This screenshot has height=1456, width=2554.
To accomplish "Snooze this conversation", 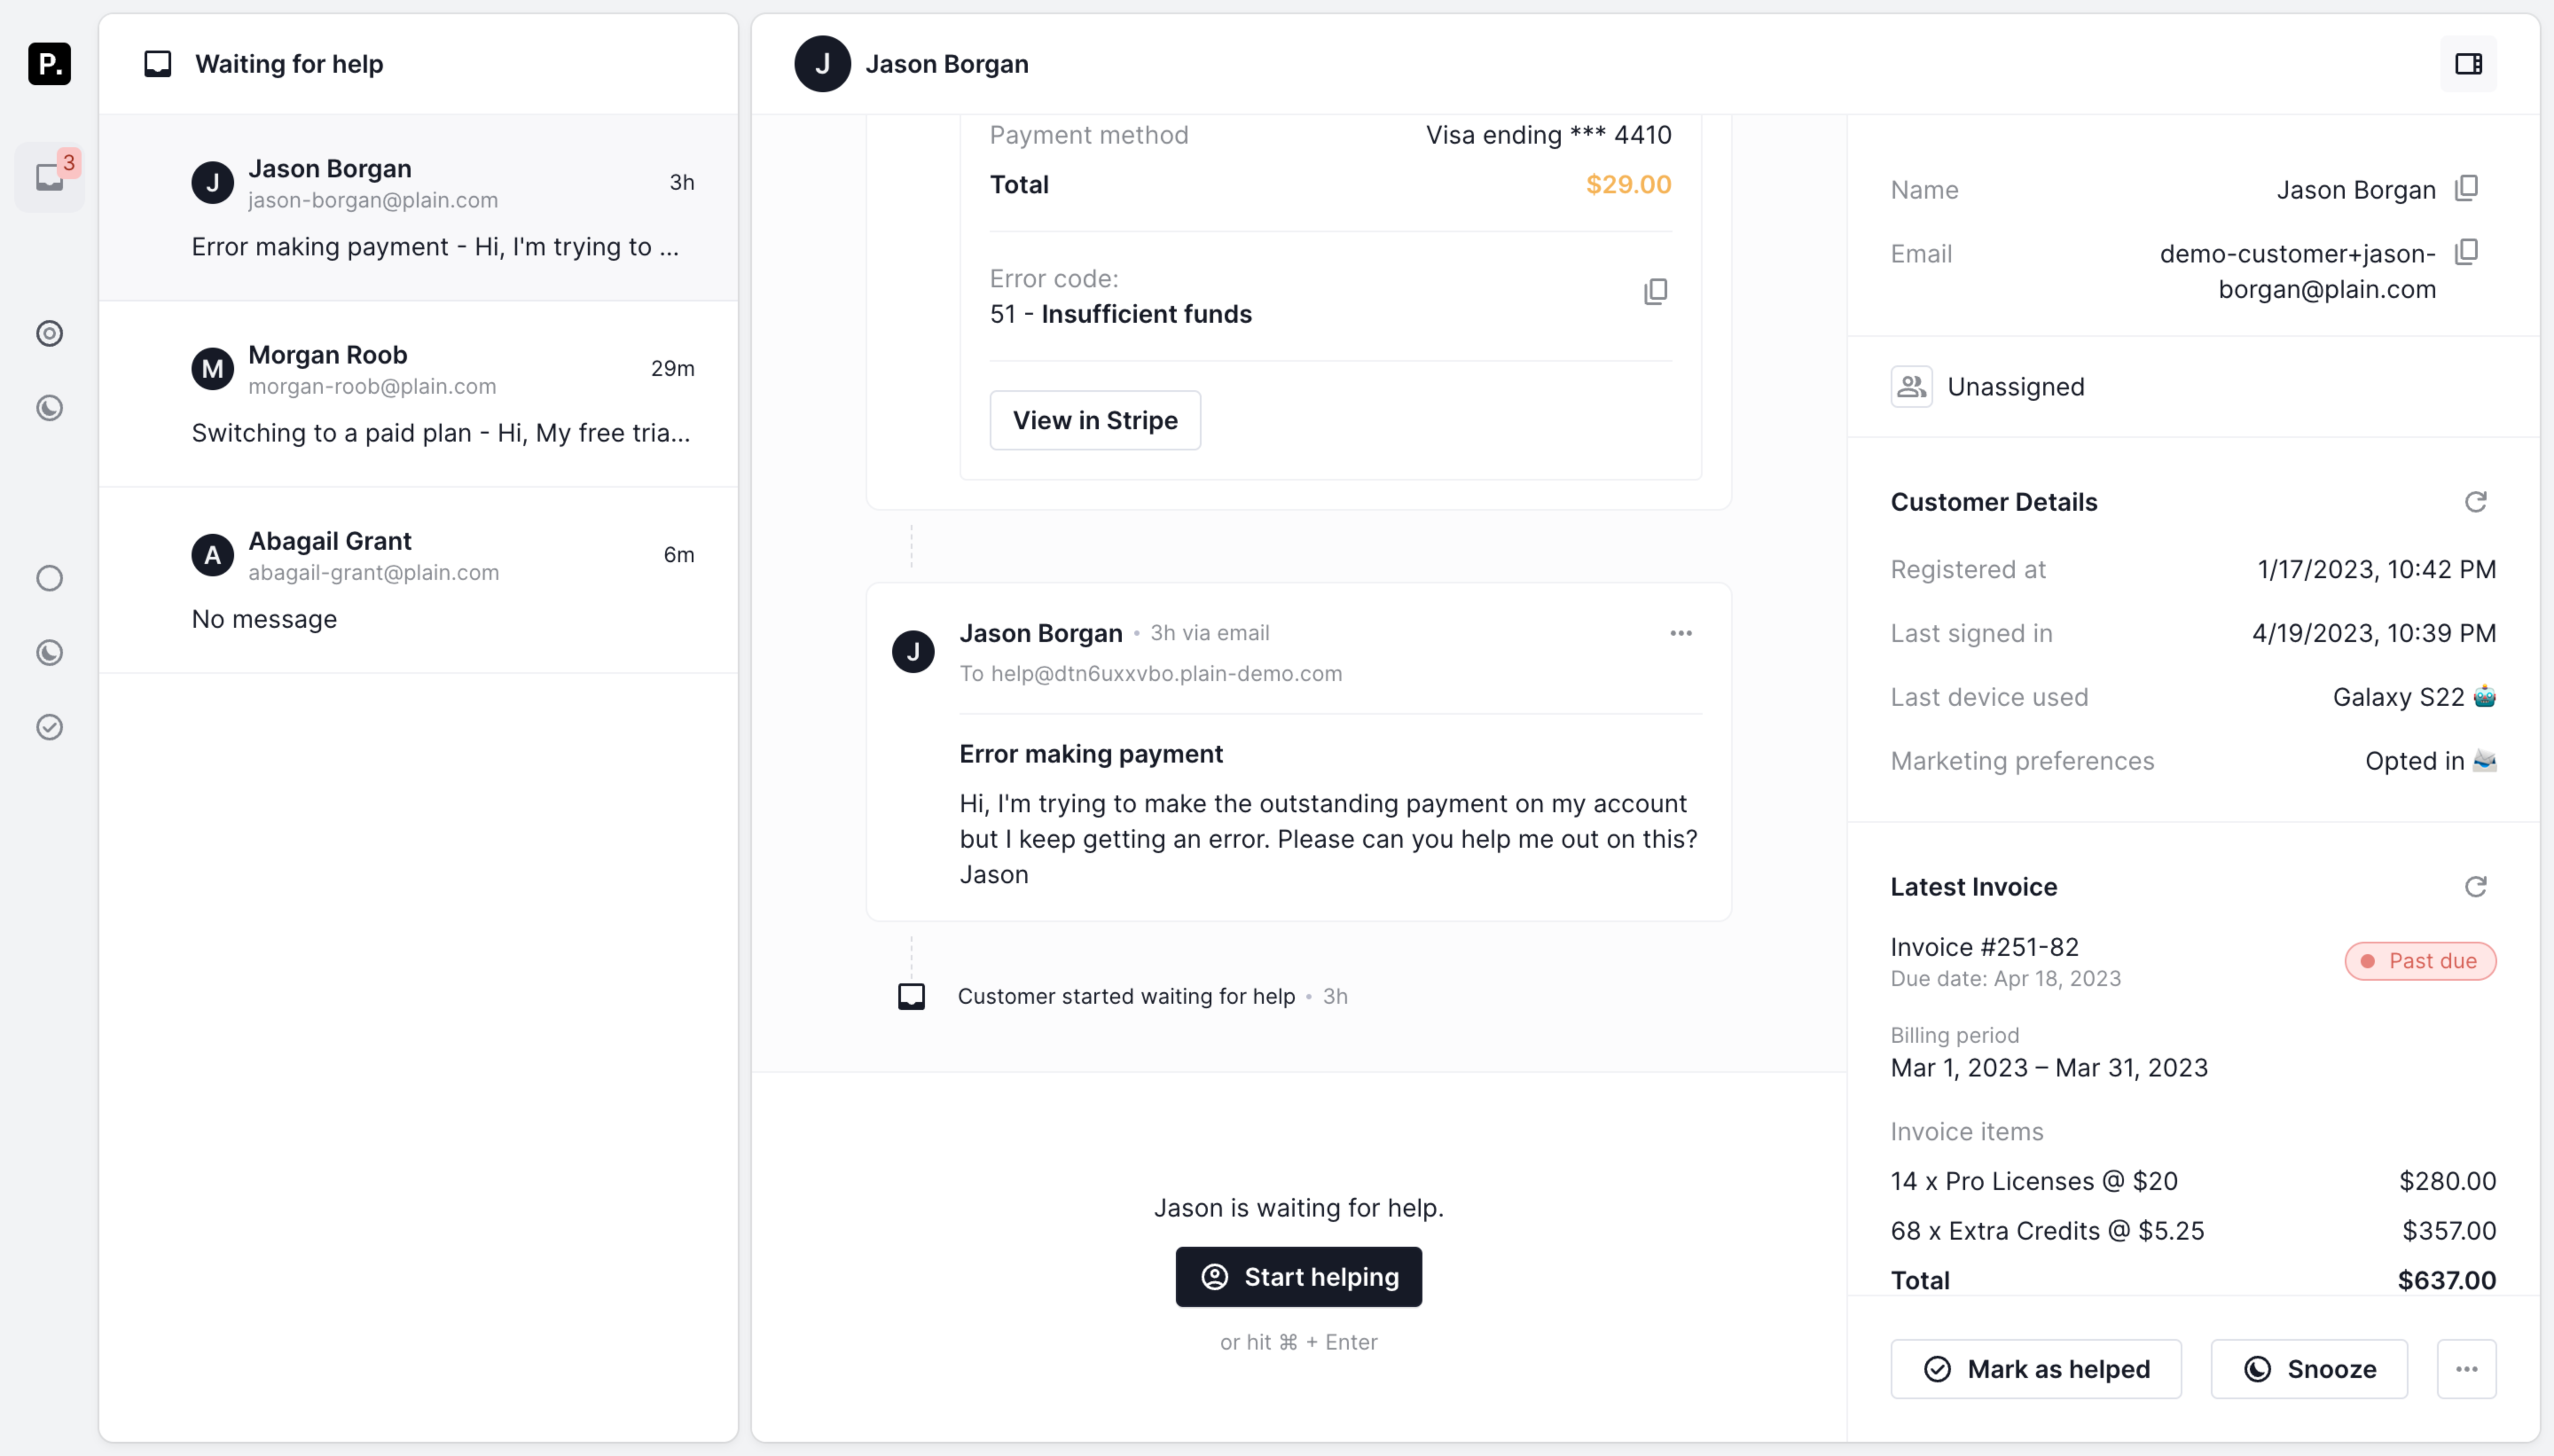I will click(2309, 1369).
